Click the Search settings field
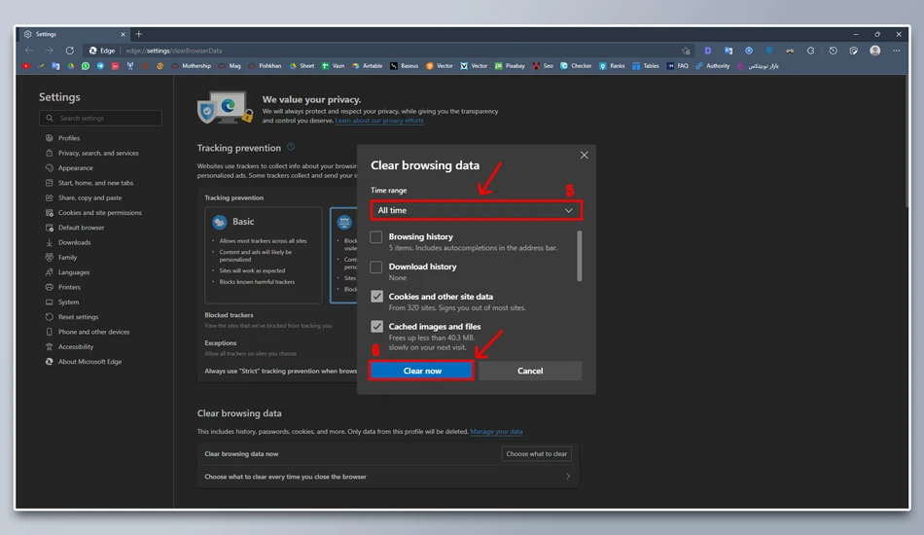 click(x=101, y=118)
